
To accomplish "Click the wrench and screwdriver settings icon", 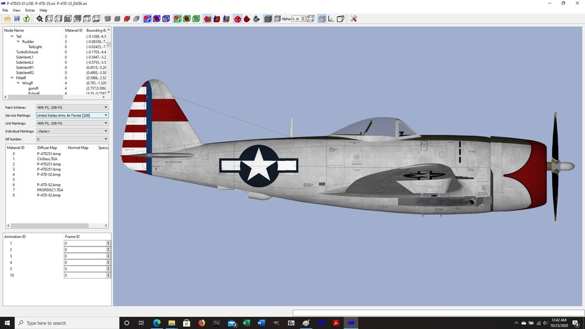I will 354,19.
